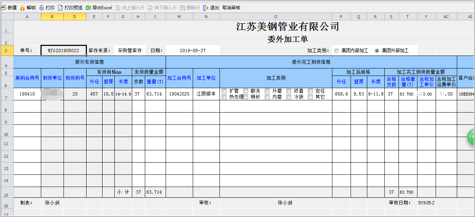Check the 外磨 checkbox
The image size is (475, 217).
pos(267,91)
